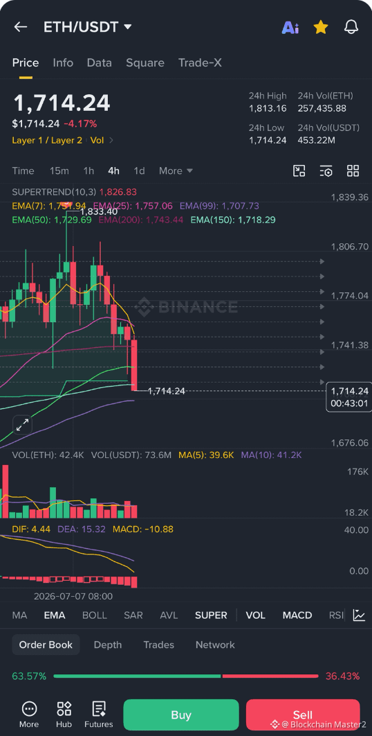Click the 1,833.40 high price marker
The width and height of the screenshot is (372, 736).
pyautogui.click(x=99, y=211)
